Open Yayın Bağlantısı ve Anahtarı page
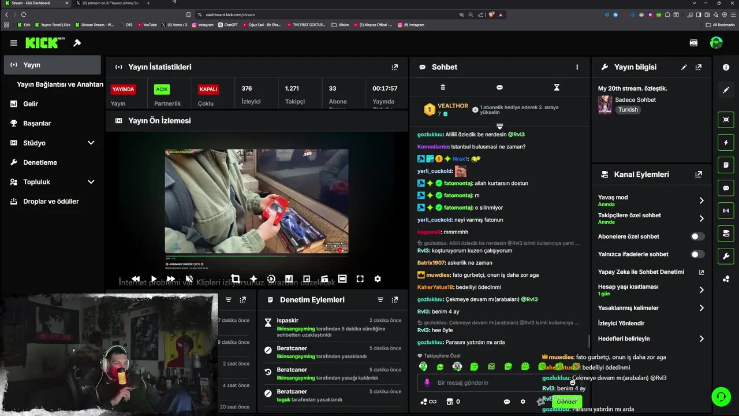 pyautogui.click(x=60, y=84)
